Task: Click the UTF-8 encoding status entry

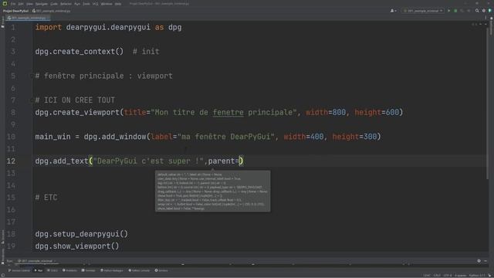Action: pos(448,276)
